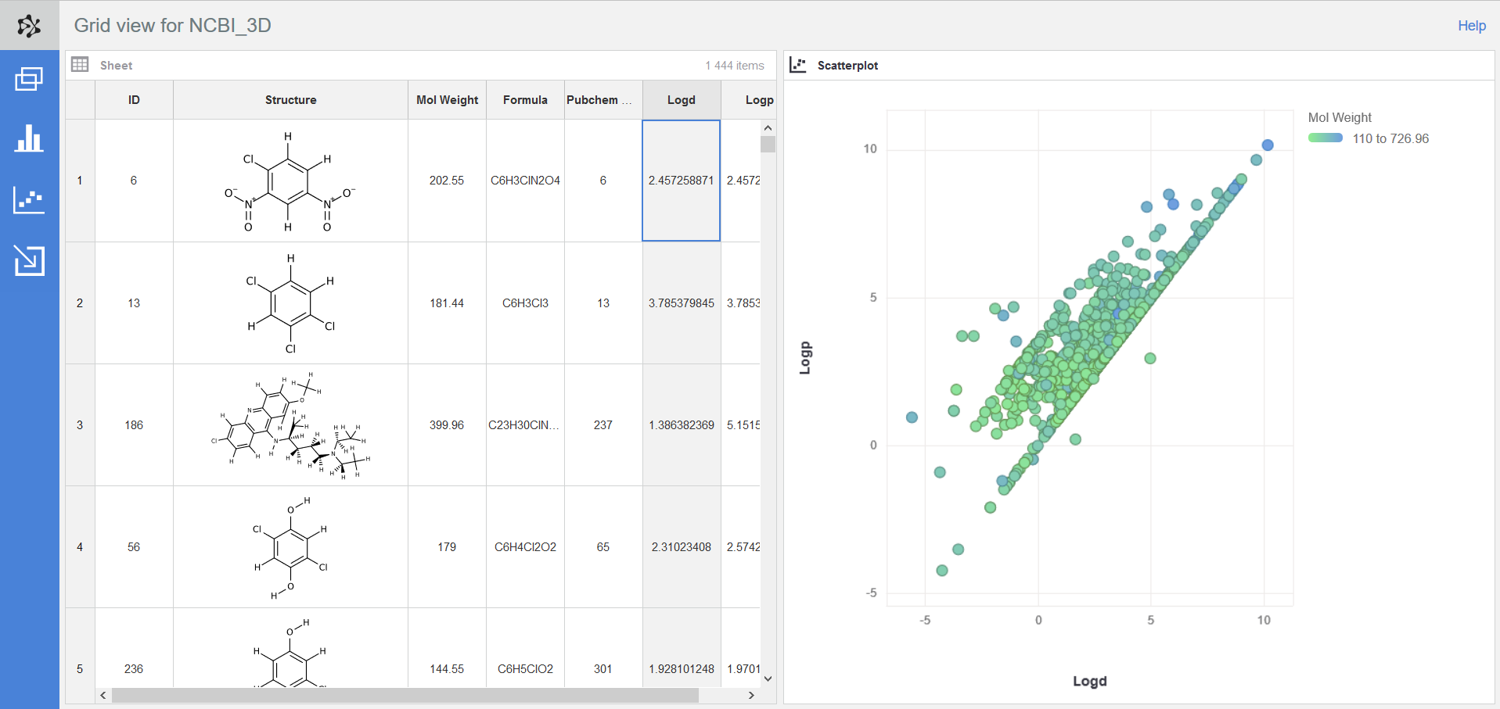The width and height of the screenshot is (1500, 709).
Task: Click the Sheet table icon
Action: pyautogui.click(x=80, y=65)
